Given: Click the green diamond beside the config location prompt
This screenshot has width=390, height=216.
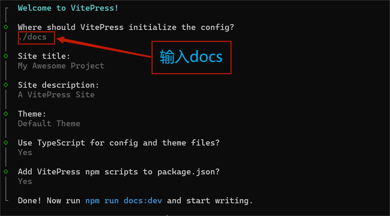Looking at the screenshot, I should (6, 27).
